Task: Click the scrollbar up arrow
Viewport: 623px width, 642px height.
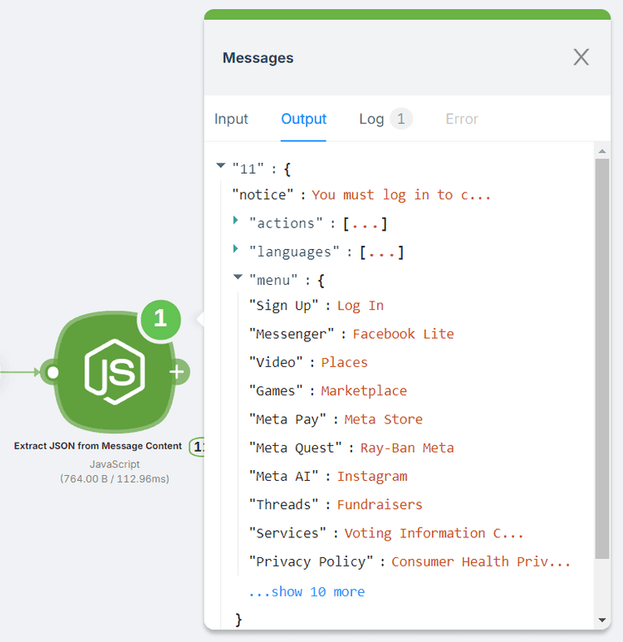Action: pos(602,150)
